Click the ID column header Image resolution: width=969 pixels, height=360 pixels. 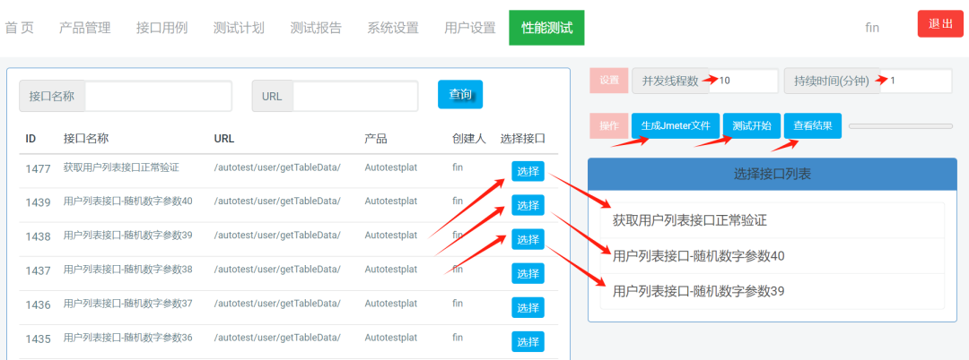point(31,139)
